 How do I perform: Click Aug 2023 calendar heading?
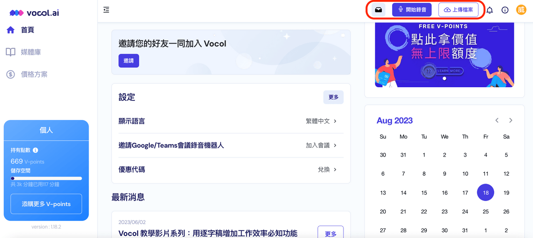click(394, 120)
